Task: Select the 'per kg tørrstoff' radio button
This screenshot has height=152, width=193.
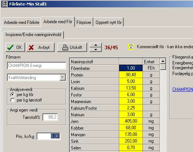Action: 12,100
